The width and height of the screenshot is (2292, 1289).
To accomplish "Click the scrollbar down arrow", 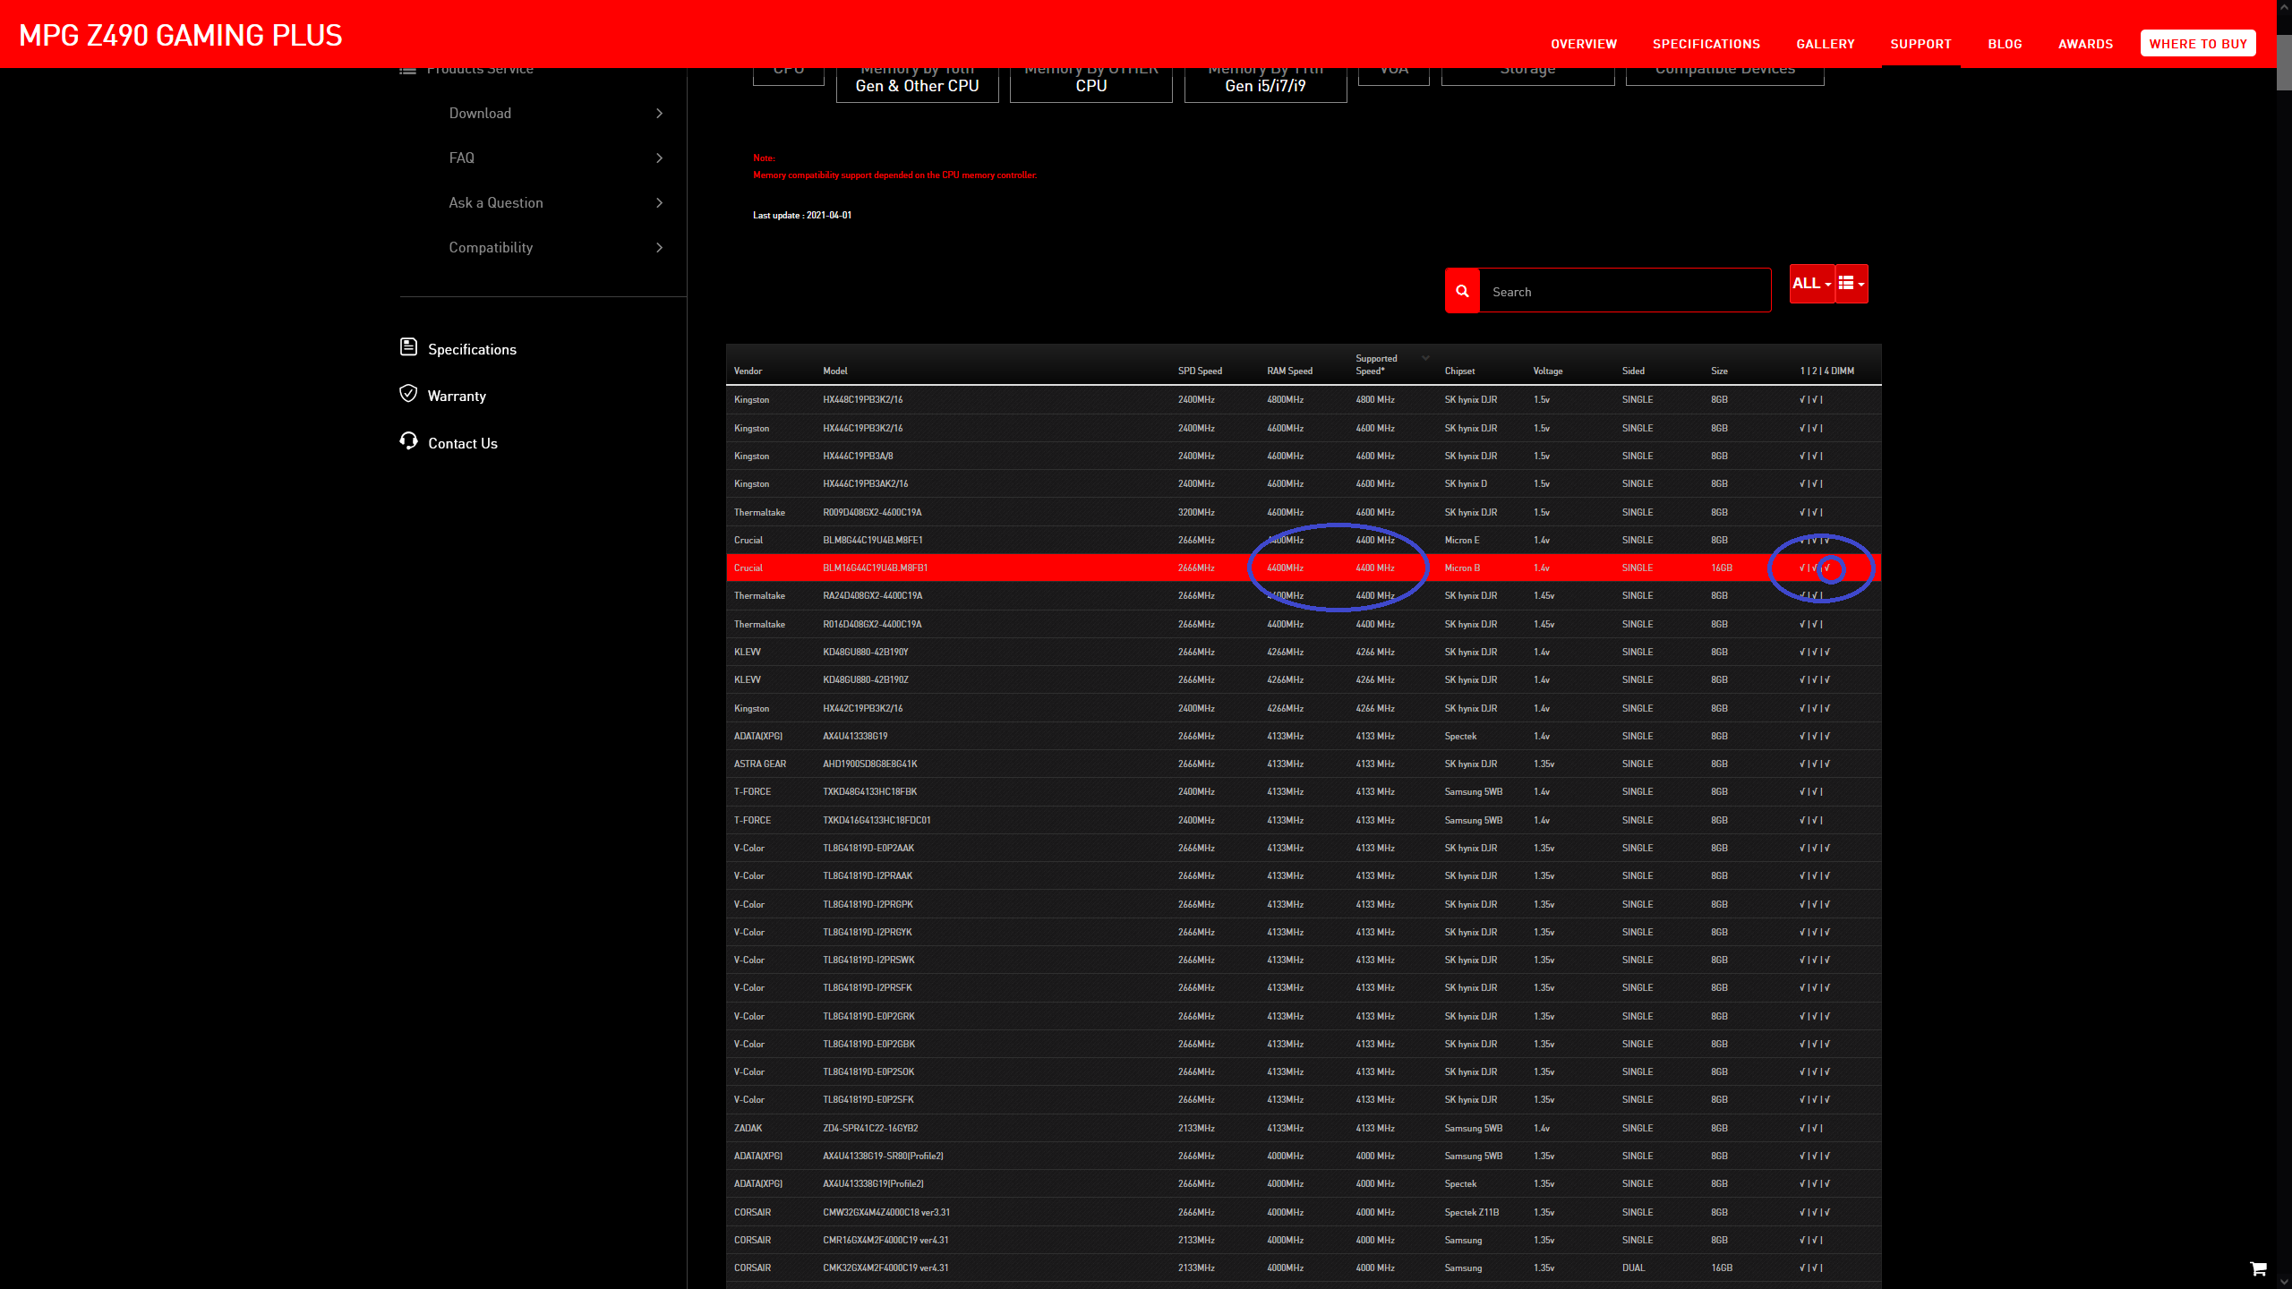I will click(2284, 1282).
